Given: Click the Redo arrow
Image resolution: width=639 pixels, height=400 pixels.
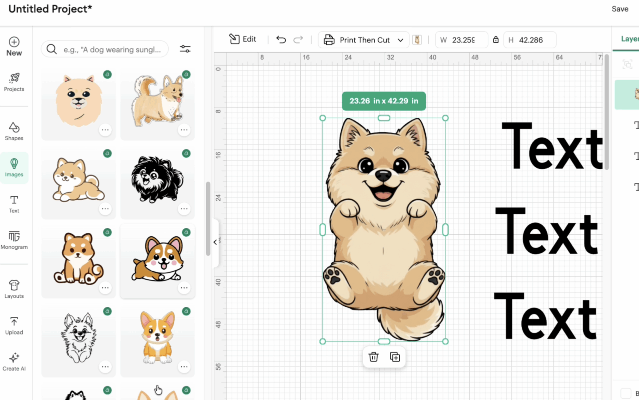Looking at the screenshot, I should tap(298, 40).
